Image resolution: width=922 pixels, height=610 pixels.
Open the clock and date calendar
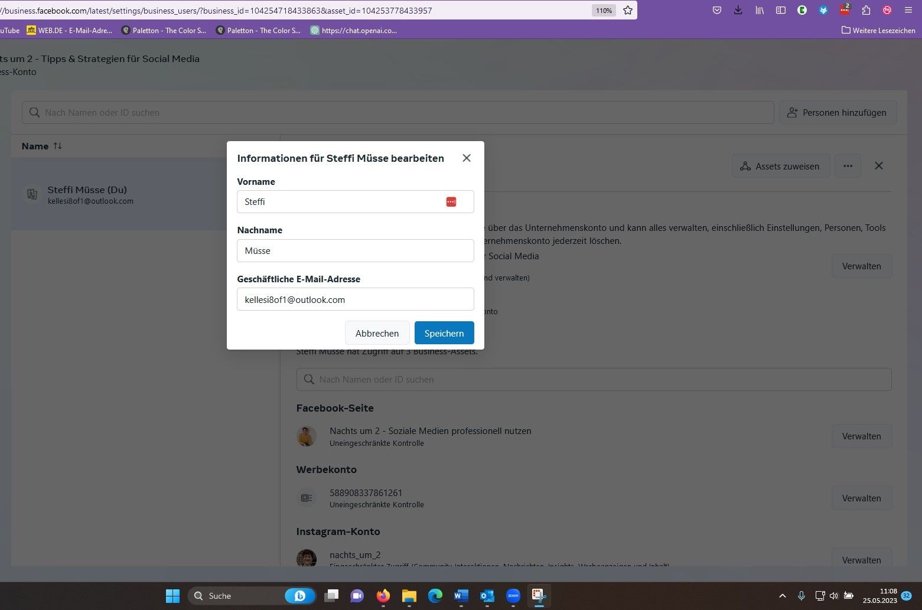tap(879, 596)
